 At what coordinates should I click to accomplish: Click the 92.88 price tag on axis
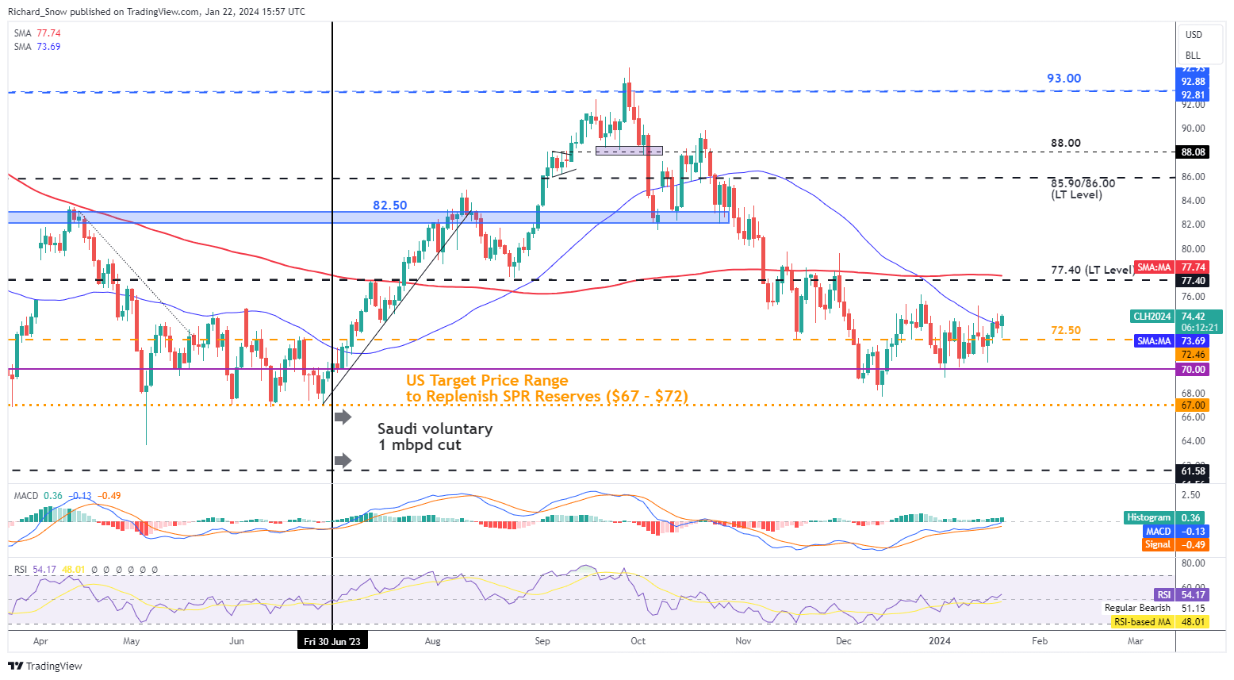[x=1193, y=82]
